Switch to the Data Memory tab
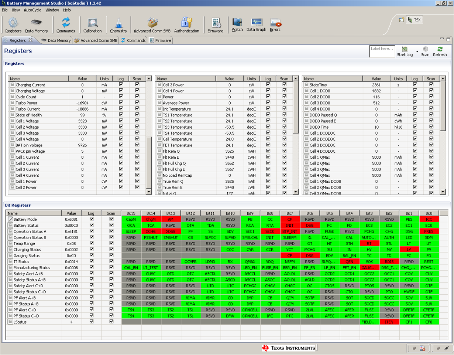The height and width of the screenshot is (355, 454). click(x=56, y=40)
